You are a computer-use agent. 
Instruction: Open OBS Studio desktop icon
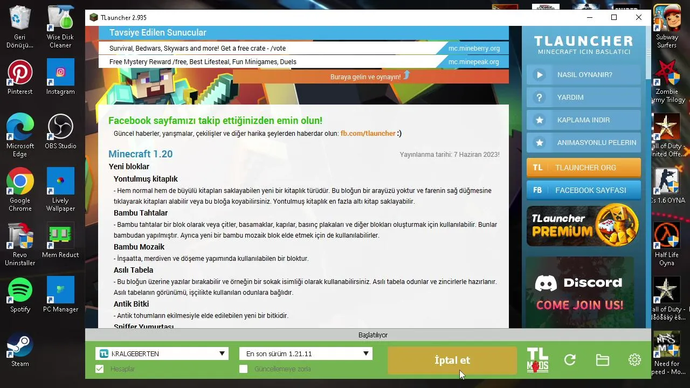click(60, 131)
